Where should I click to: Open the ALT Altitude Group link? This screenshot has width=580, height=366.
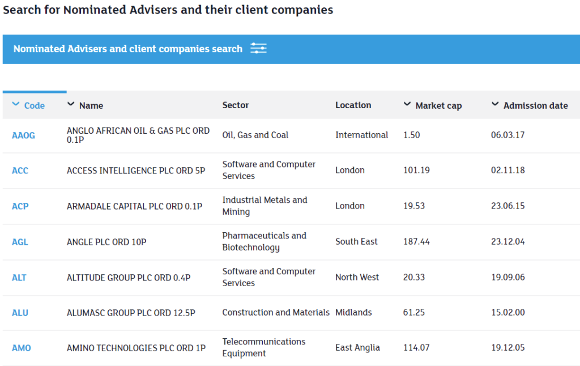(19, 277)
